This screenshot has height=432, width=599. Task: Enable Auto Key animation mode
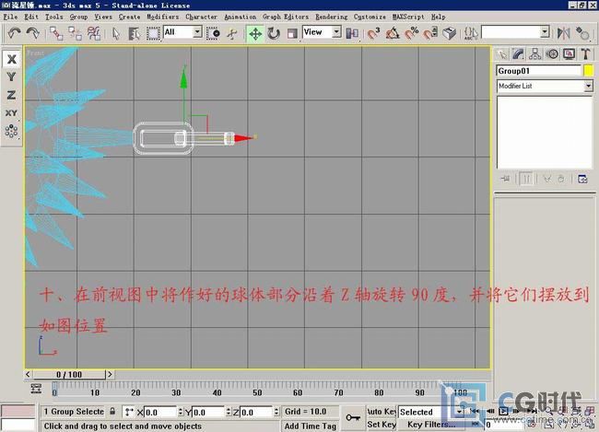[382, 412]
